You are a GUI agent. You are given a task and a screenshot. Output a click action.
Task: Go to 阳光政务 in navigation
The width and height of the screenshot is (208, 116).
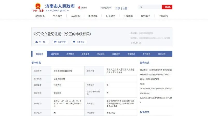tap(110, 16)
